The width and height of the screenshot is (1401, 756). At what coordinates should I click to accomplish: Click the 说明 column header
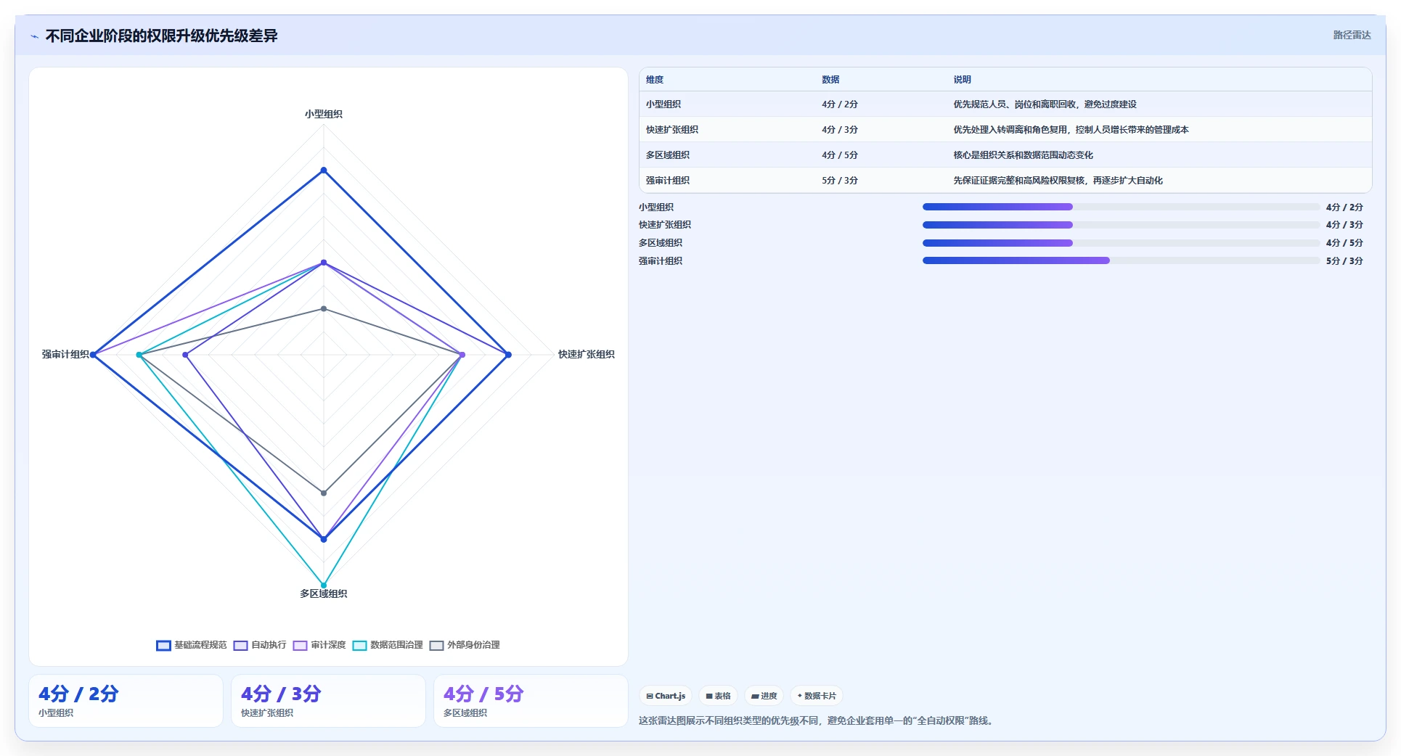tap(962, 80)
